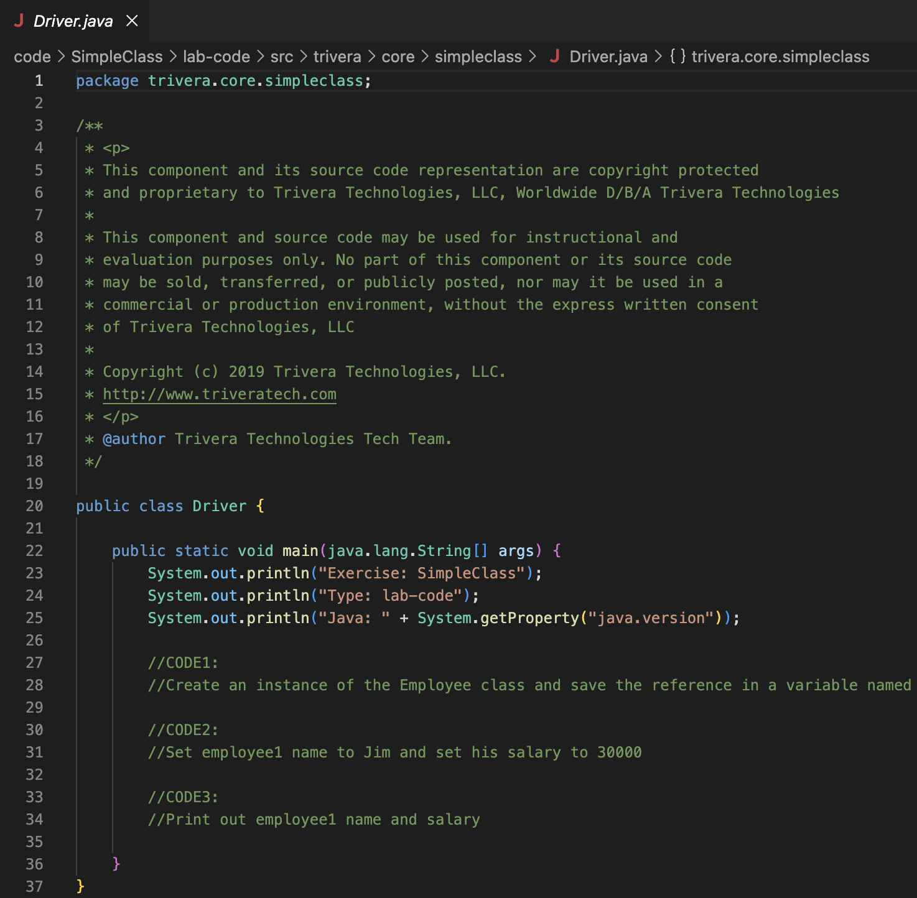The height and width of the screenshot is (898, 917).
Task: Click line number 22 in the gutter
Action: pyautogui.click(x=34, y=551)
